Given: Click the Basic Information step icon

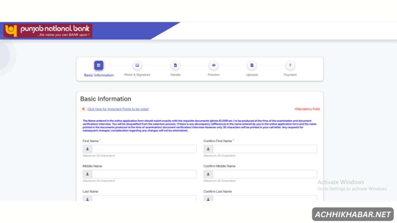Looking at the screenshot, I should coord(98,65).
